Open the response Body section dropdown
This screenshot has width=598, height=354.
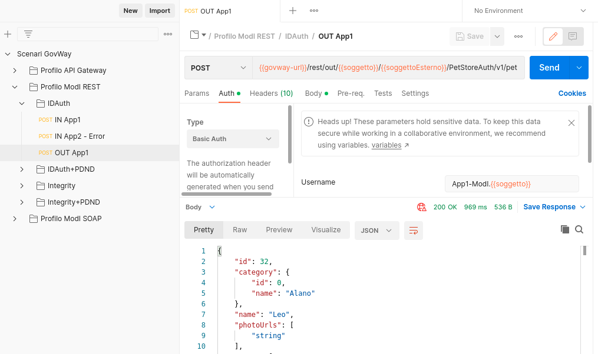(200, 207)
